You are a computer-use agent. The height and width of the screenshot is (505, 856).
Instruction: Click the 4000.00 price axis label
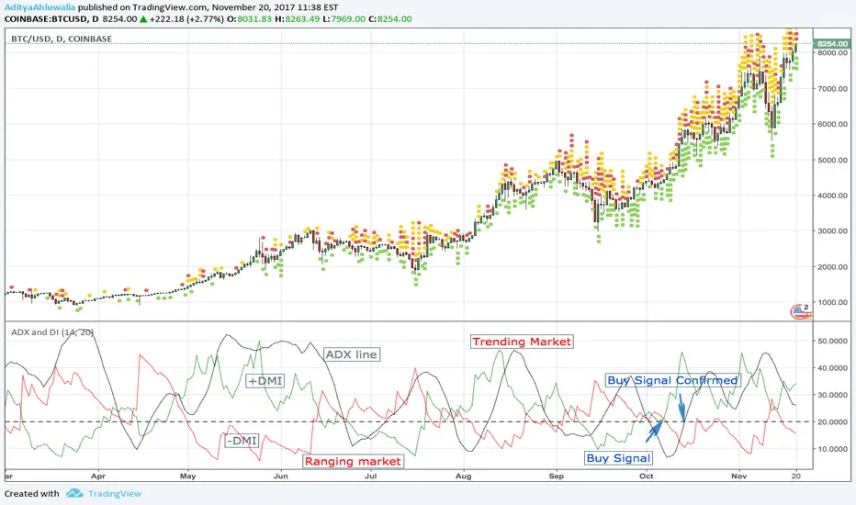pos(832,196)
